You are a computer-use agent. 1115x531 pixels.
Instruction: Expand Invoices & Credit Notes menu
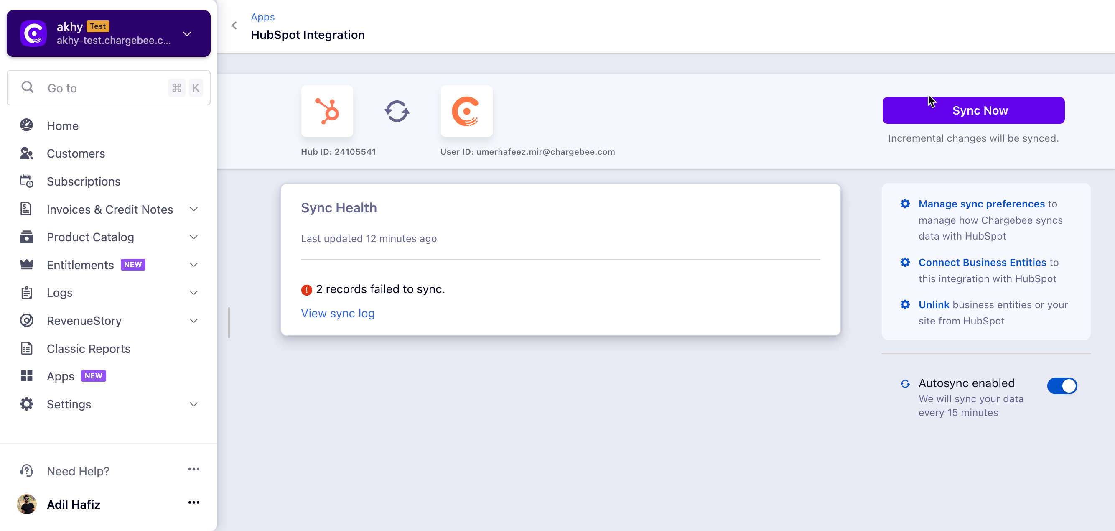pyautogui.click(x=193, y=209)
